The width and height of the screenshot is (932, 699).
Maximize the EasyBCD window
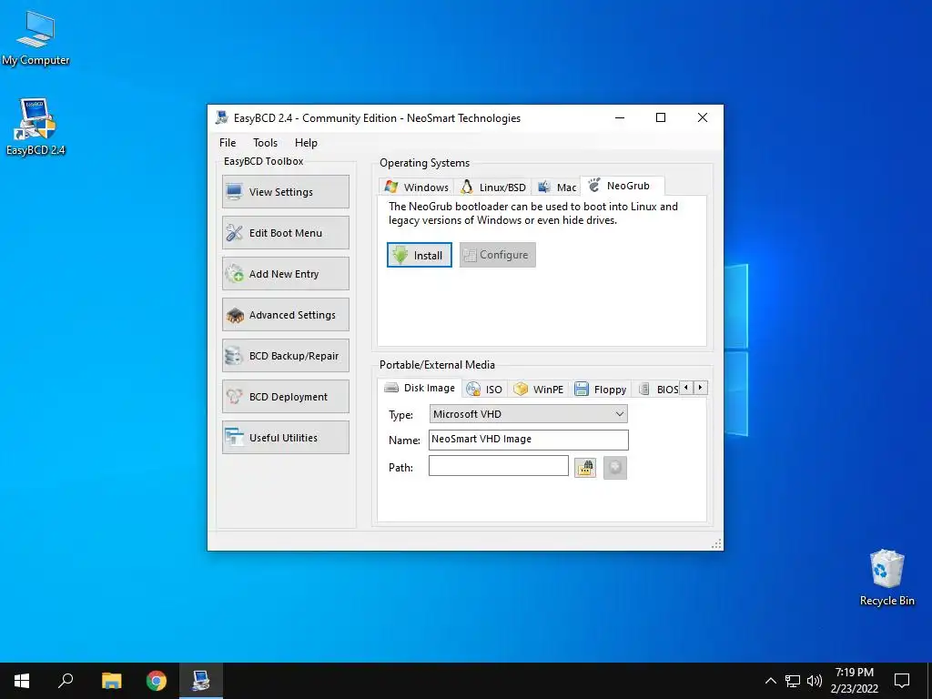[661, 117]
